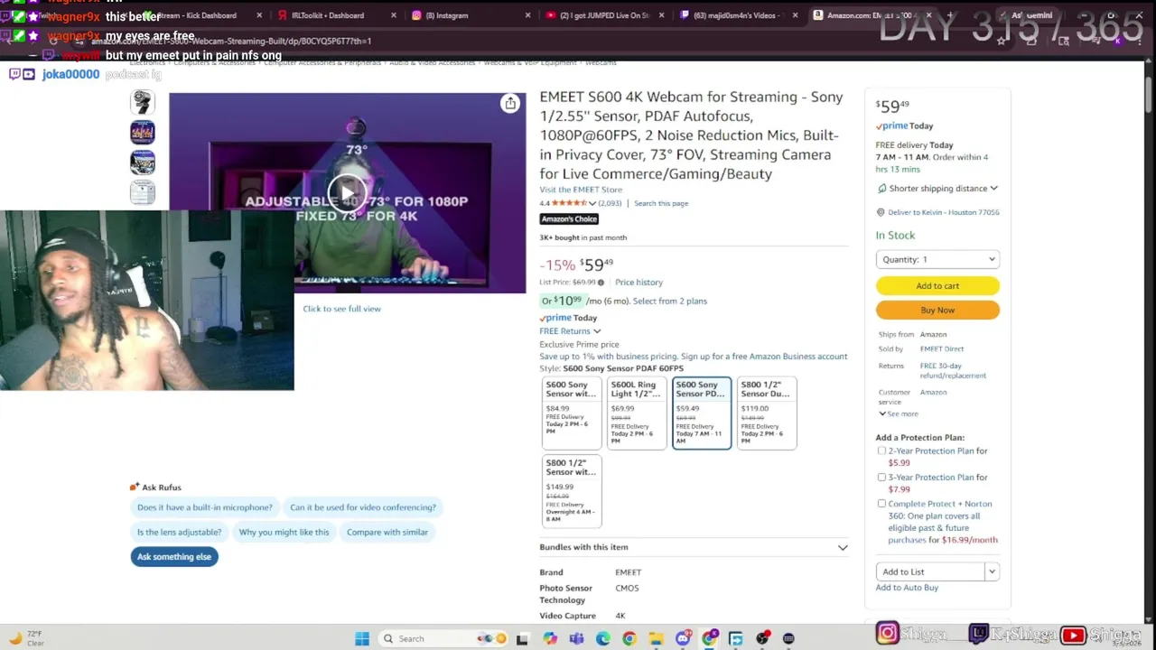The width and height of the screenshot is (1156, 650).
Task: Ask Rufus: Compare with similar
Action: pyautogui.click(x=387, y=532)
